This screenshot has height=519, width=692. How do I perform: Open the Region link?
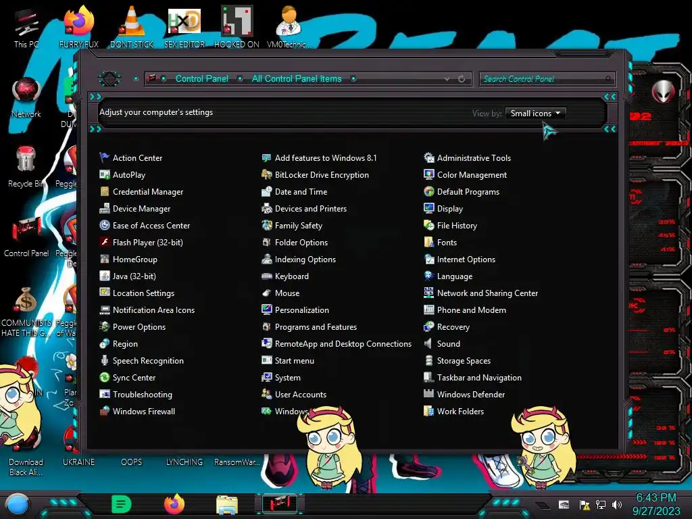tap(125, 344)
